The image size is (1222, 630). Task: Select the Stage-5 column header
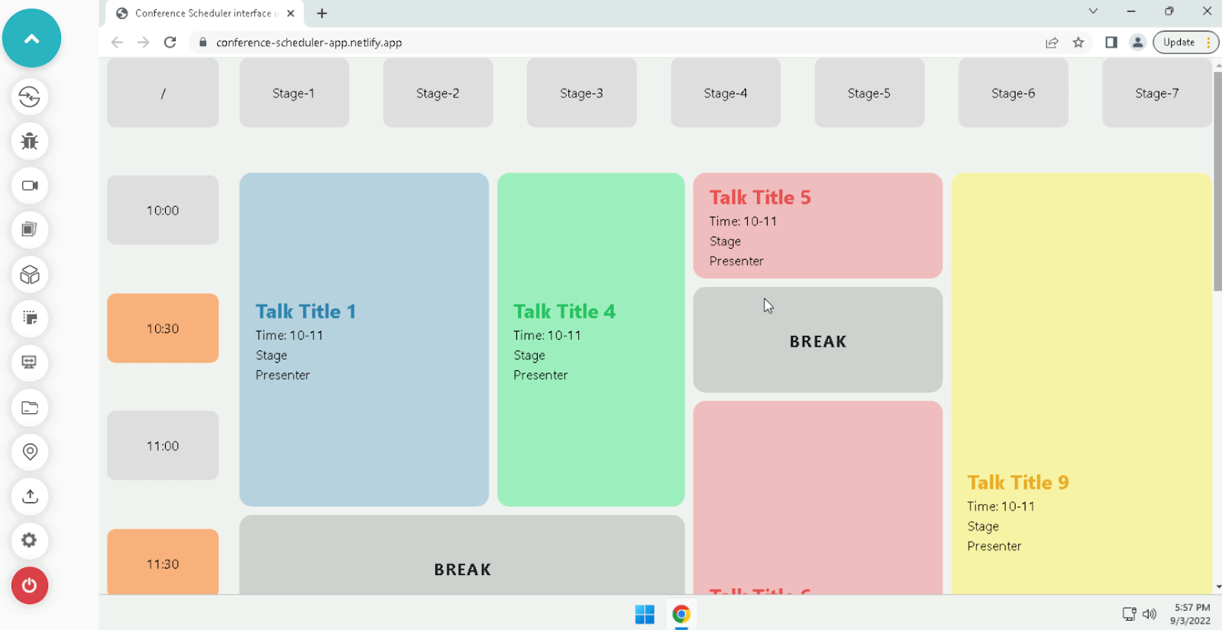pos(869,93)
